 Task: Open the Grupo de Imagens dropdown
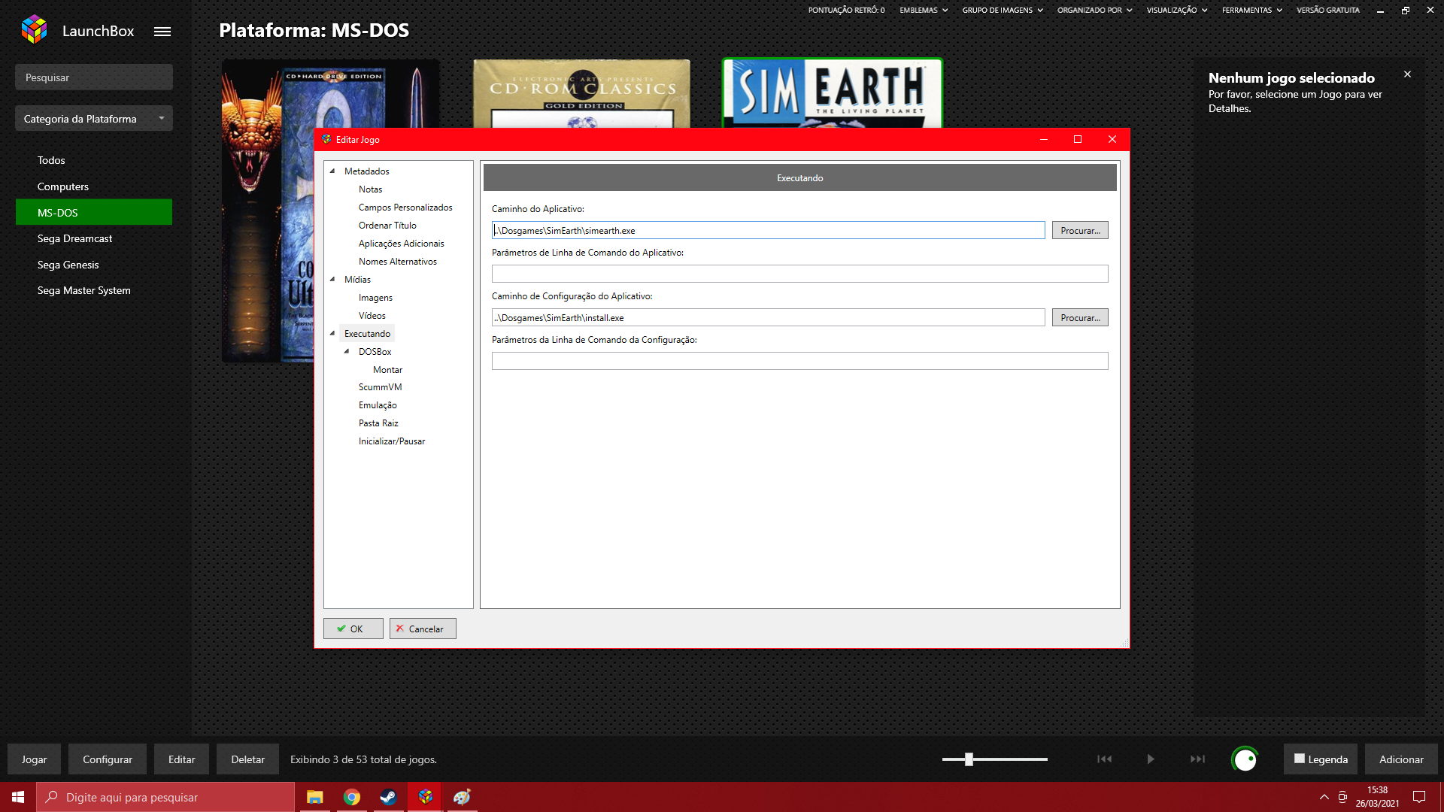coord(1003,11)
